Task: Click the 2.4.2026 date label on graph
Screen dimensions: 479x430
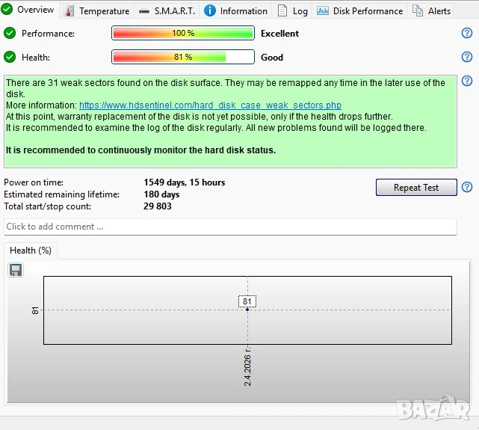Action: [x=247, y=366]
